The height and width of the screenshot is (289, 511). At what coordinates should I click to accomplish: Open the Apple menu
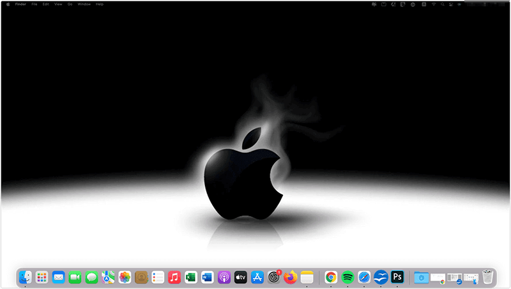pos(8,4)
